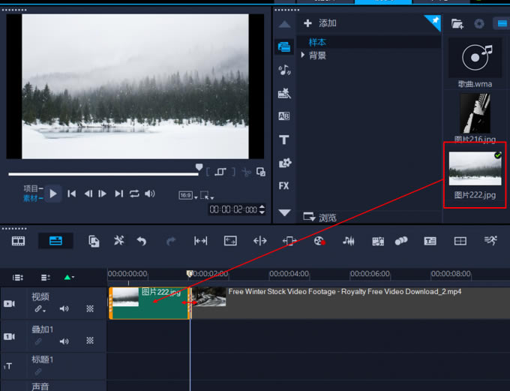Click the undo arrow in timeline toolbar

pyautogui.click(x=142, y=241)
